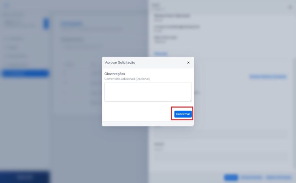This screenshot has height=183, width=296.
Task: Select the first blurred sidebar menu entry
Action: click(x=15, y=39)
